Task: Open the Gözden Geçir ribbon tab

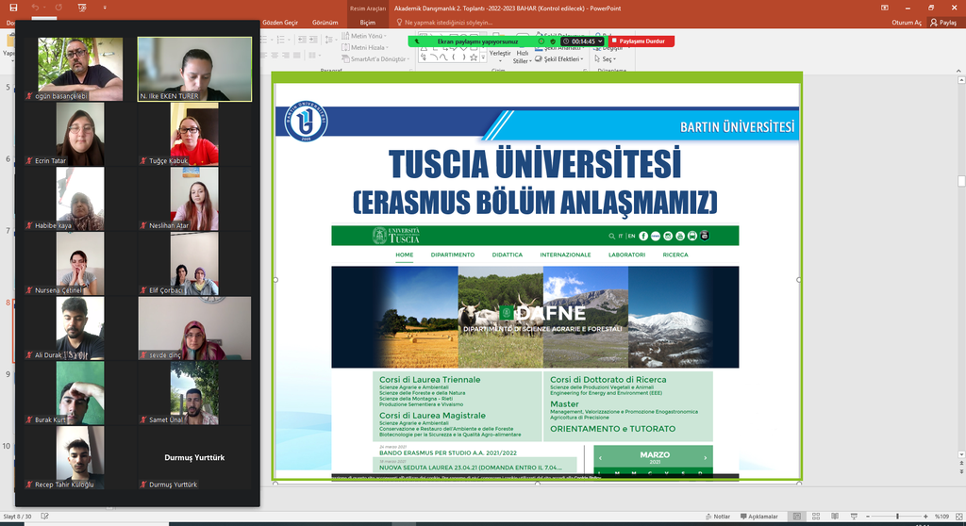Action: (x=279, y=23)
